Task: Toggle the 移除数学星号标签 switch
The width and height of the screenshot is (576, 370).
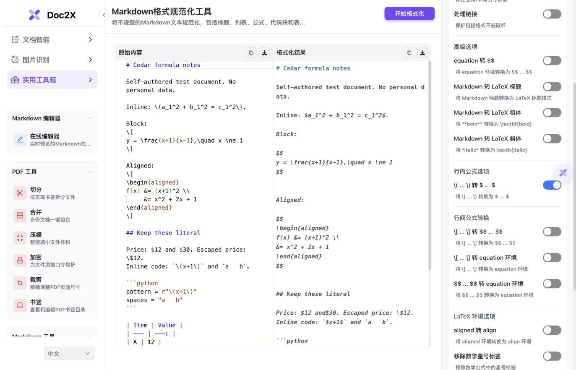Action: coord(552,357)
